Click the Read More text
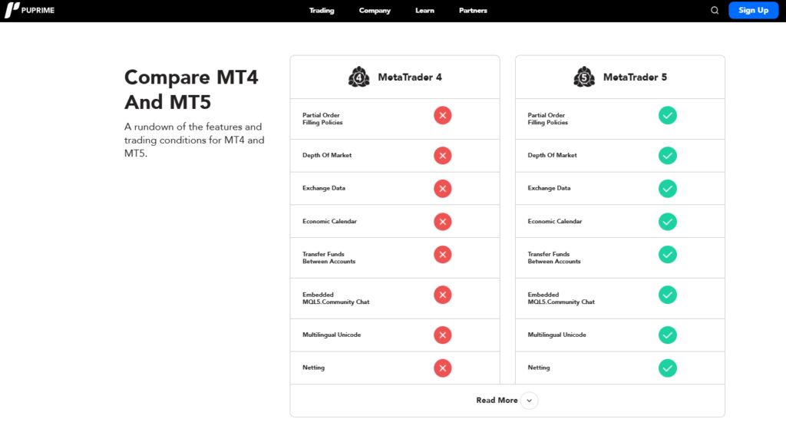Viewport: 786px width, 429px height. click(497, 401)
